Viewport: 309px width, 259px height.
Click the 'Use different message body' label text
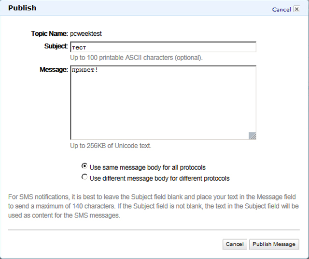point(159,179)
